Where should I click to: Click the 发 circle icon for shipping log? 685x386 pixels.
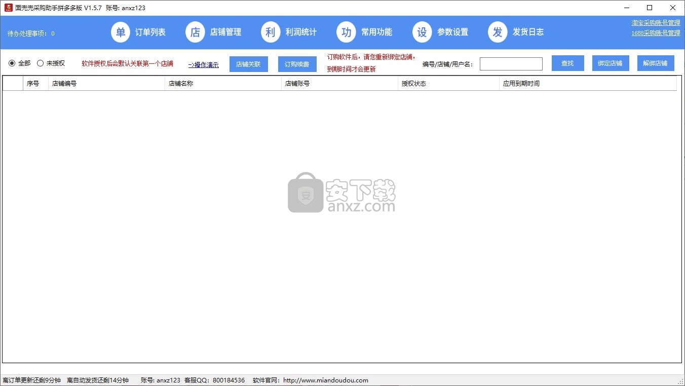coord(498,32)
